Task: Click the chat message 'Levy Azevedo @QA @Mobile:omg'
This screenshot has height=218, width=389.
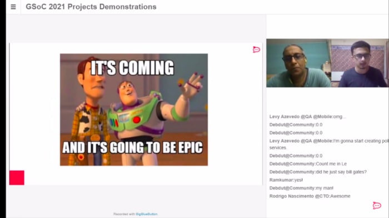Action: click(x=307, y=116)
